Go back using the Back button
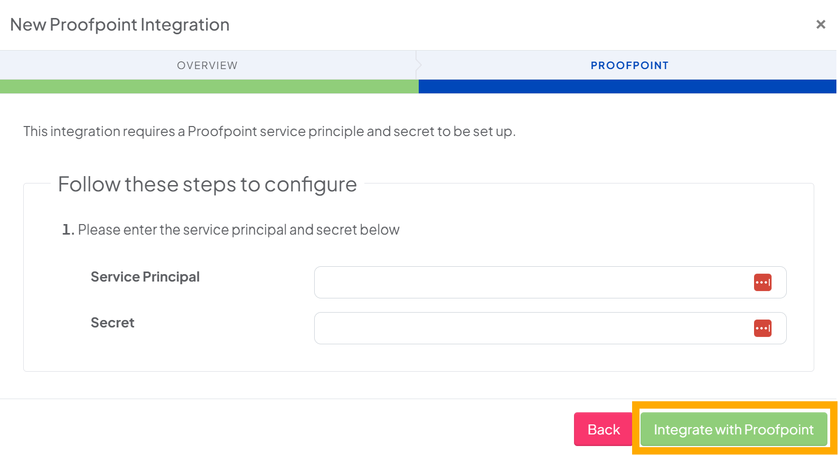This screenshot has width=838, height=455. (603, 429)
